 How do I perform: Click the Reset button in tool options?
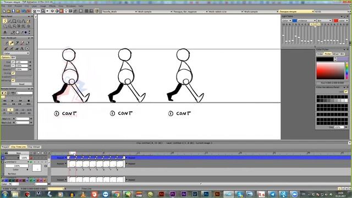(21, 84)
